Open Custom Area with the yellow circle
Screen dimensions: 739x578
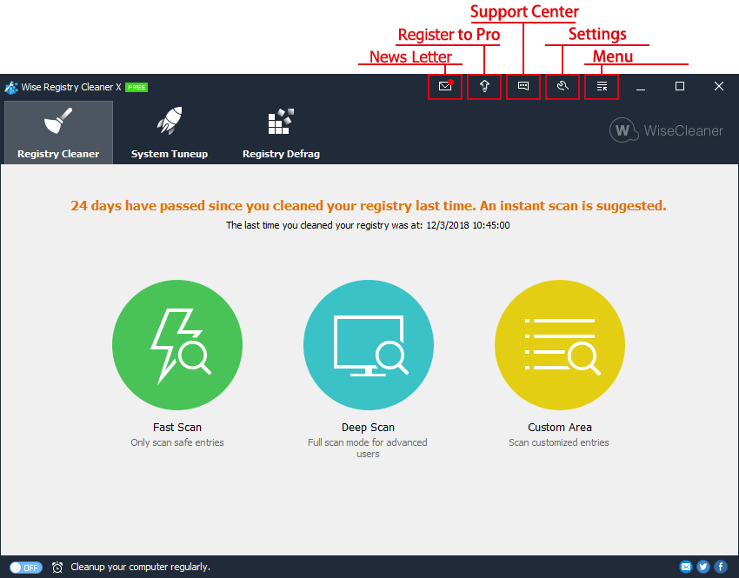(x=560, y=345)
